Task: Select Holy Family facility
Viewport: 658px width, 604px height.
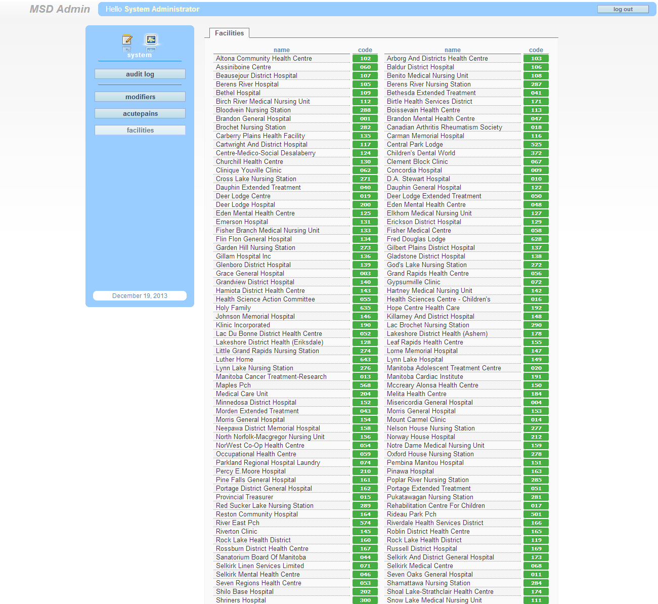Action: [233, 308]
